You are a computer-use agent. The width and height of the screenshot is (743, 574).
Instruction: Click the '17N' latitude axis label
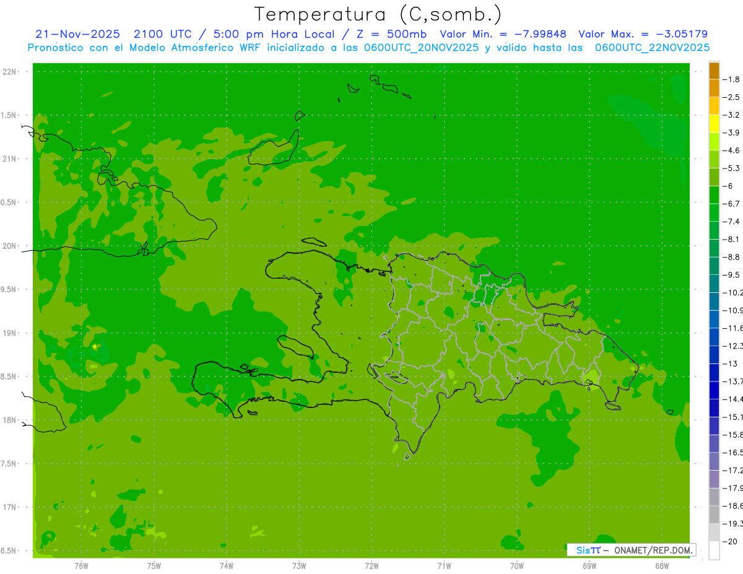9,507
